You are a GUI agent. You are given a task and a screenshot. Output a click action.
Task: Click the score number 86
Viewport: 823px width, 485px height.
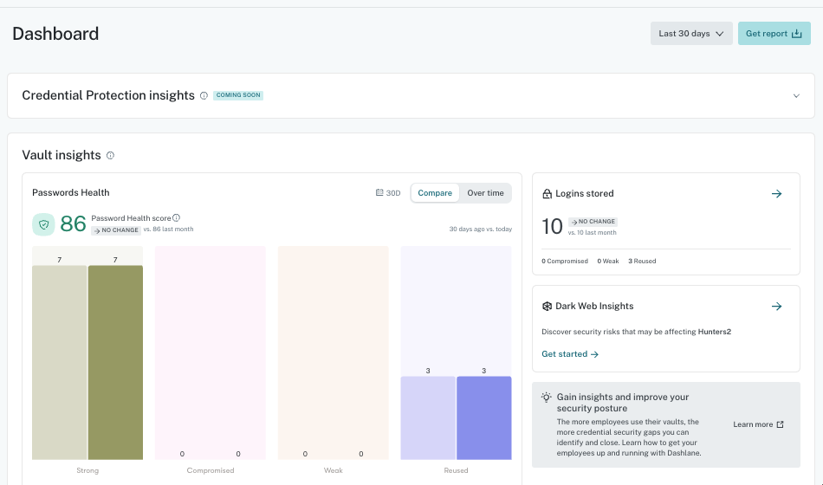pyautogui.click(x=73, y=224)
